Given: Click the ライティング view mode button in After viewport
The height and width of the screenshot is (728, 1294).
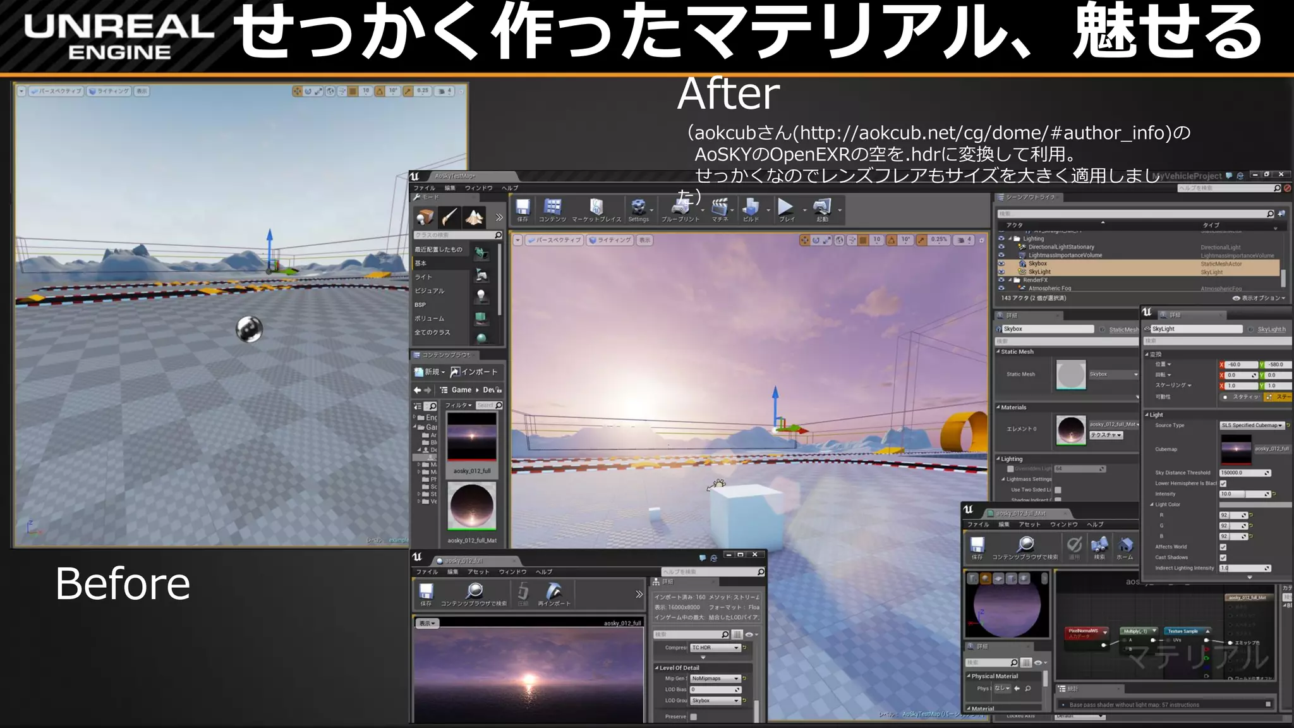Looking at the screenshot, I should 610,240.
